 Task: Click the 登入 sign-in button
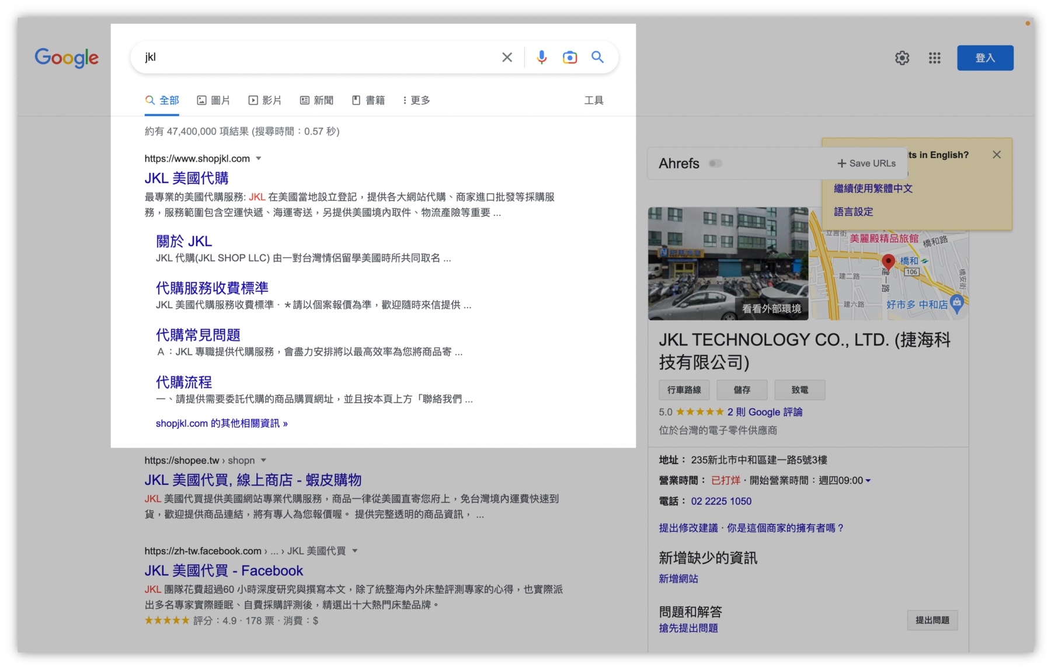tap(985, 58)
